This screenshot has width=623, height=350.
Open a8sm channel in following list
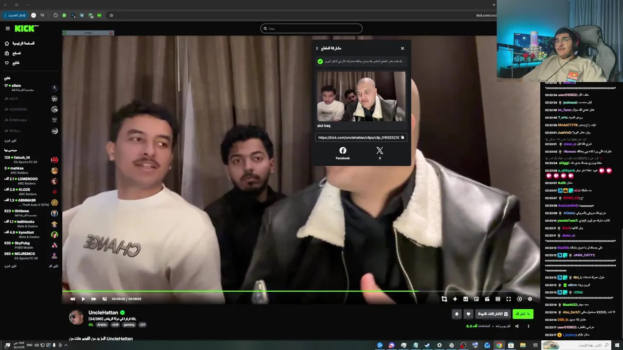[31, 87]
